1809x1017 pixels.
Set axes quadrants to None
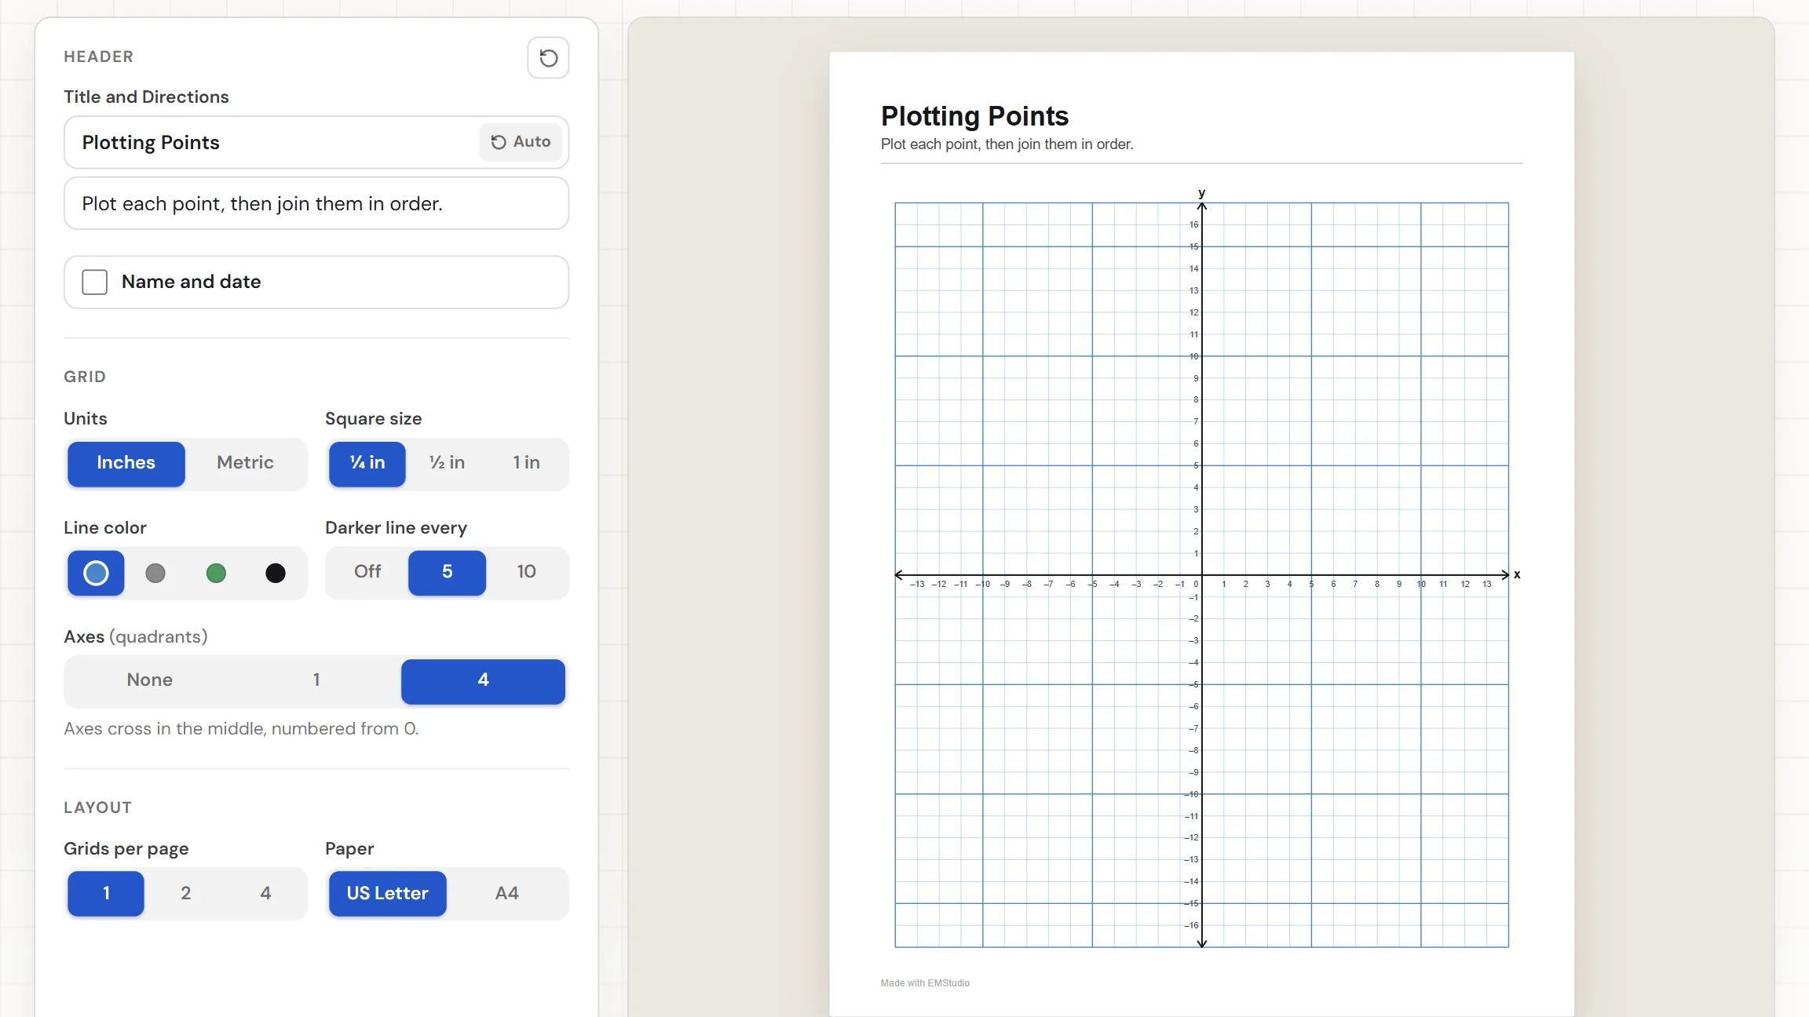[150, 680]
